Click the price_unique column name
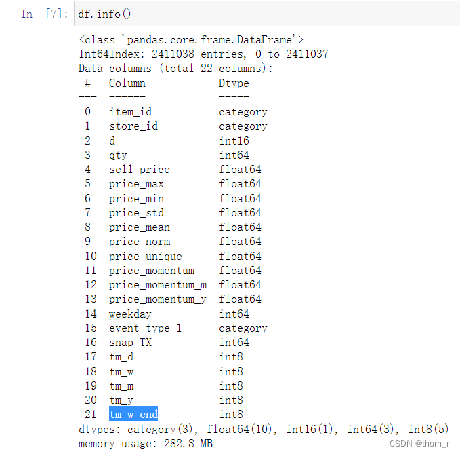Viewport: 460px width, 454px height. click(146, 257)
